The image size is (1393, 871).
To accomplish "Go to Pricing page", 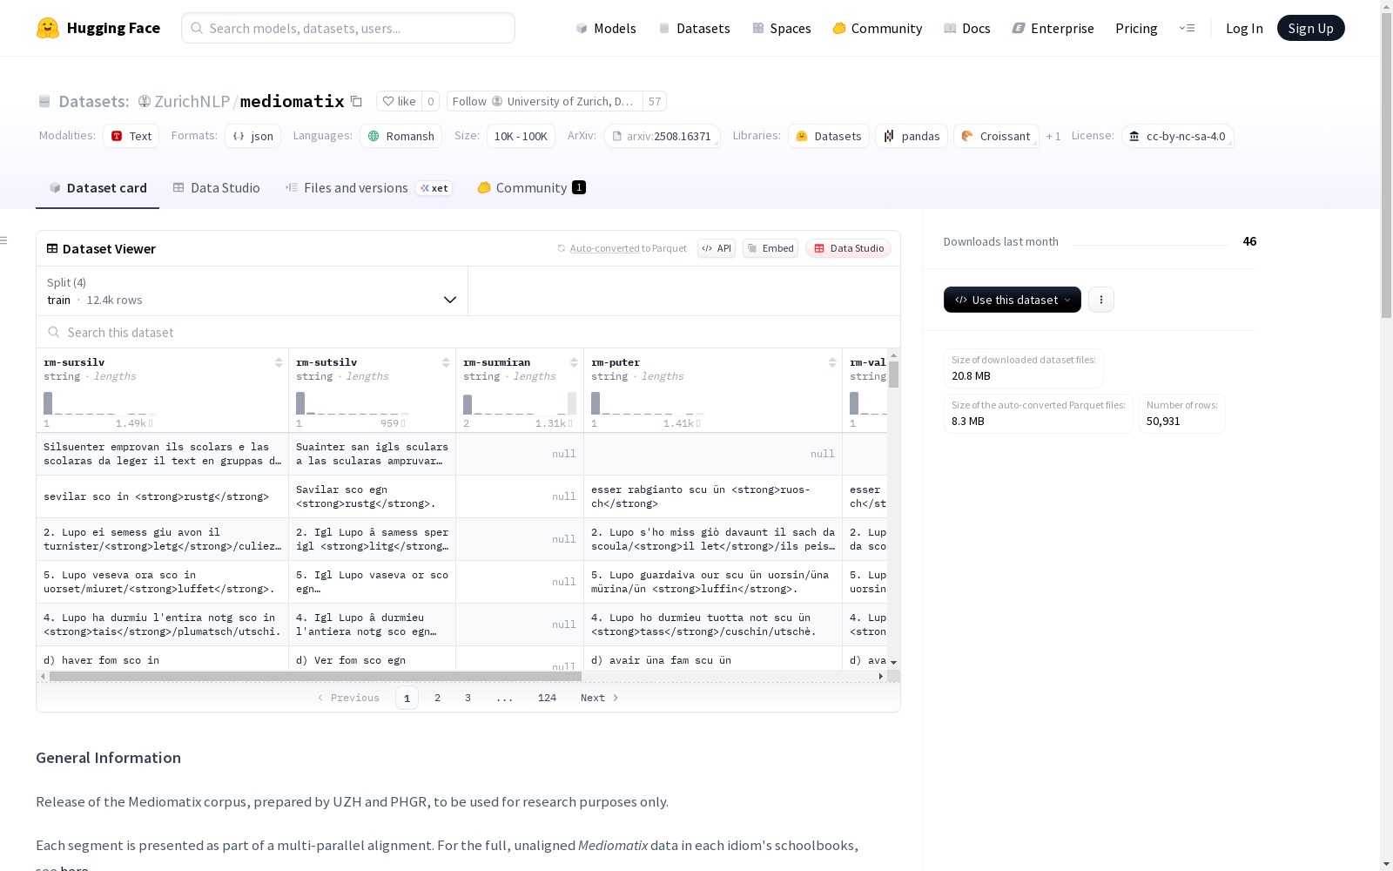I will pos(1136,28).
